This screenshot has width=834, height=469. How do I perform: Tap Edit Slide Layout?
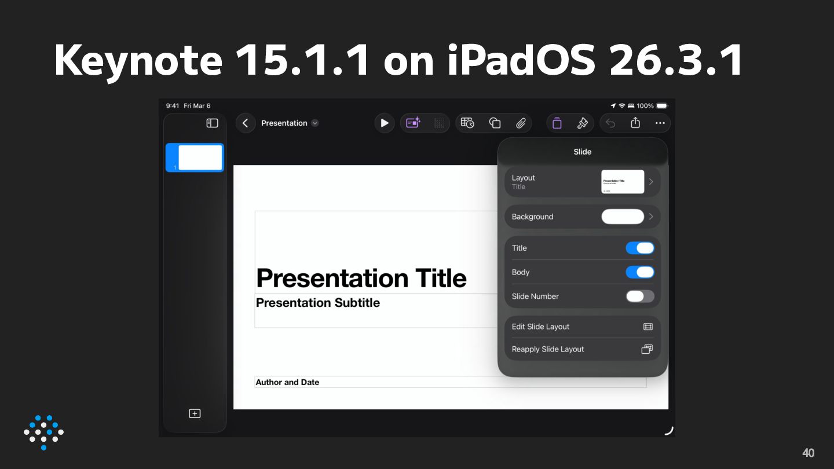click(583, 327)
